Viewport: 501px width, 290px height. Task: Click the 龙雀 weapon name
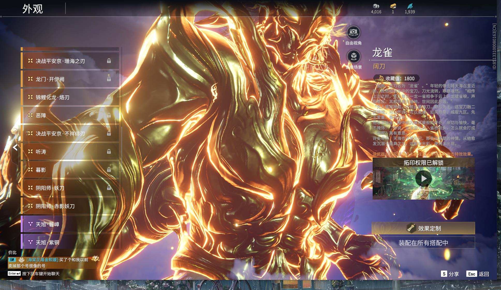coord(382,53)
